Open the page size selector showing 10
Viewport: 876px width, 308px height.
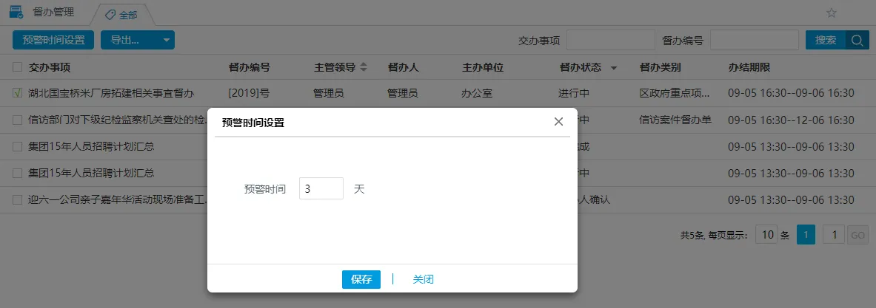point(768,235)
